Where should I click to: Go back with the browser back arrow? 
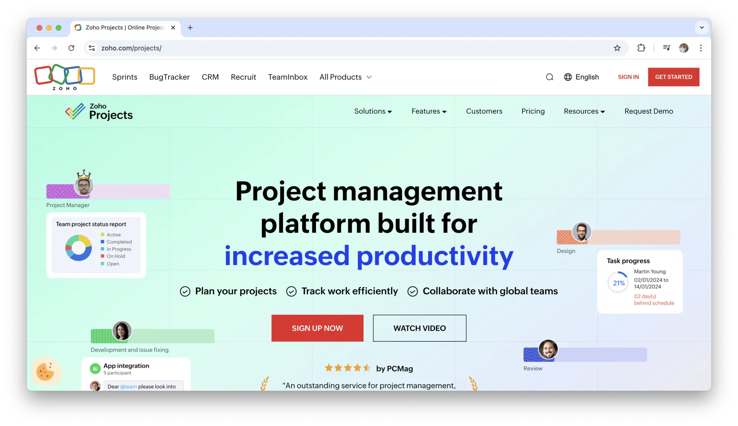tap(37, 48)
